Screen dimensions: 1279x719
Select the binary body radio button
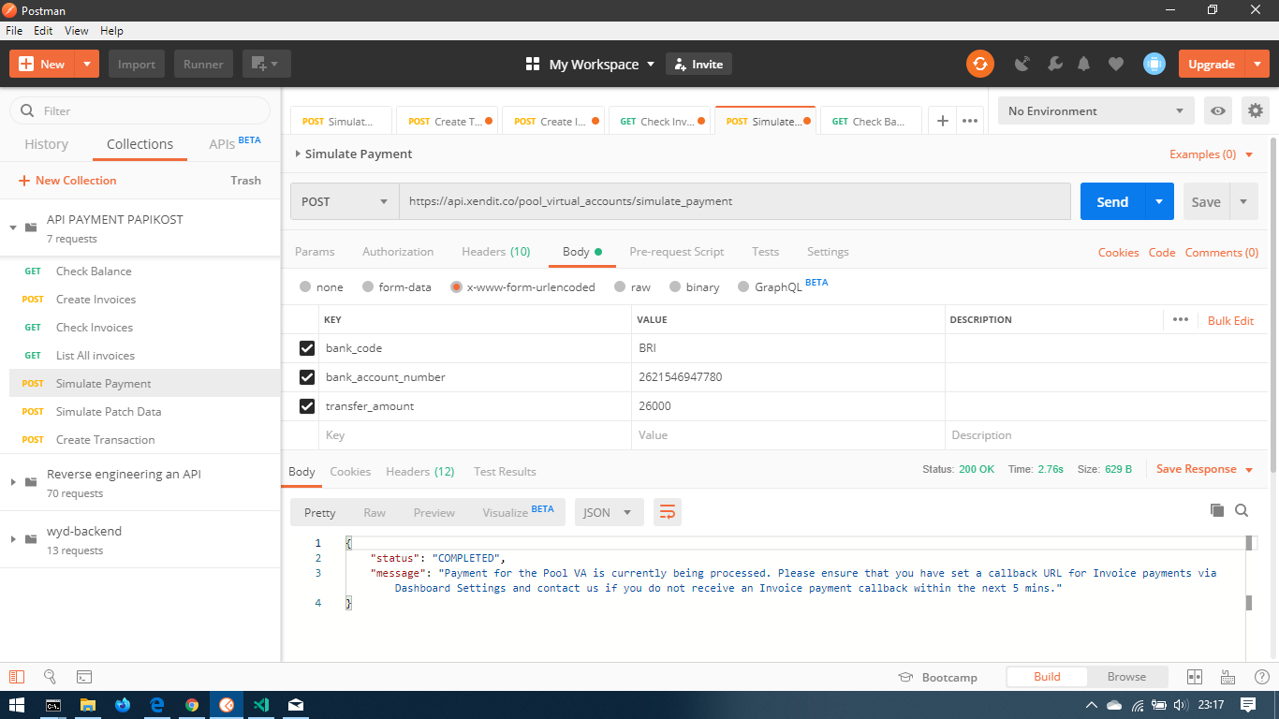tap(675, 286)
